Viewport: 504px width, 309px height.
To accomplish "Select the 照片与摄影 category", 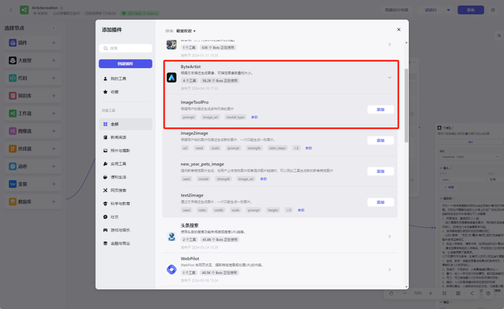I will (126, 150).
